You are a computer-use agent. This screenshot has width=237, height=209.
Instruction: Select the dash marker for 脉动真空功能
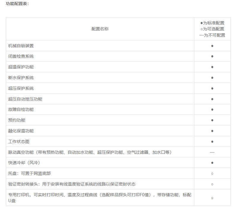[212, 152]
